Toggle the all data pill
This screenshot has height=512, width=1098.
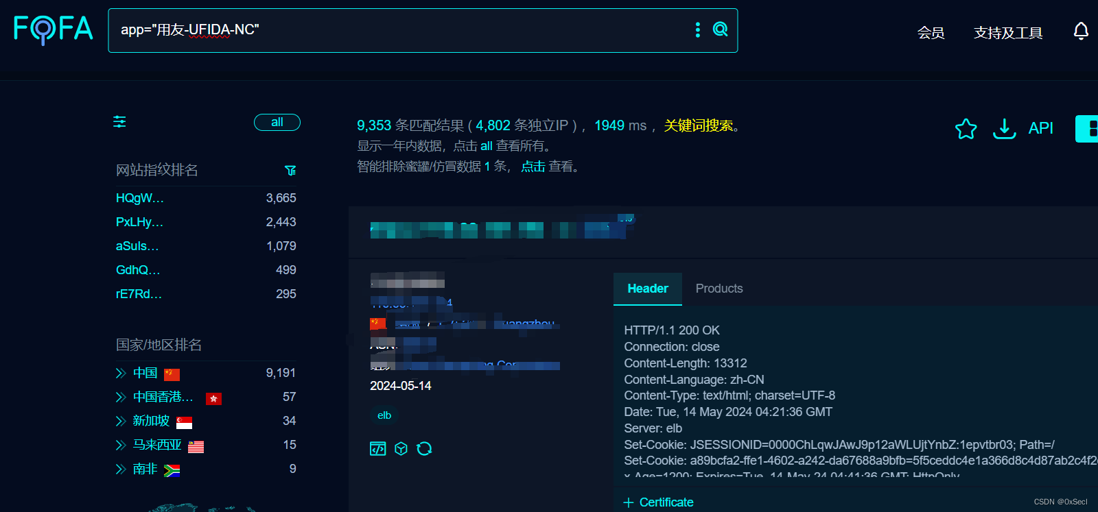click(277, 122)
